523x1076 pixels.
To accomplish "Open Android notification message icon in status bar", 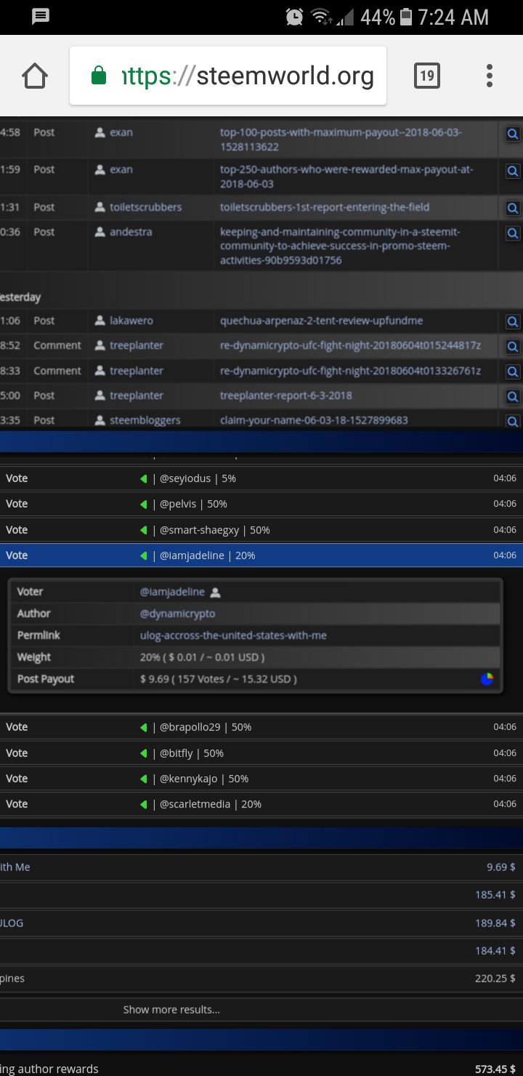I will coord(41,17).
